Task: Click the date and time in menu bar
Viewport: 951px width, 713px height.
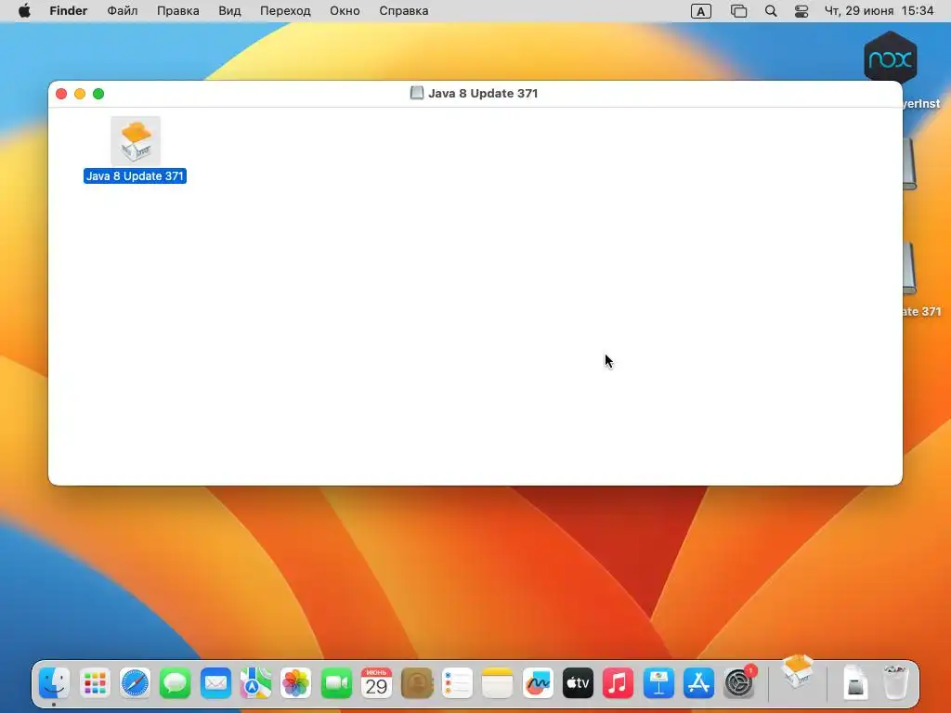Action: click(879, 11)
